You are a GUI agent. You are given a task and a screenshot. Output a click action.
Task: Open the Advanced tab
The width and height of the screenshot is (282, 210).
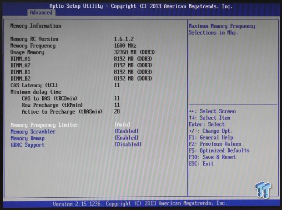41,13
